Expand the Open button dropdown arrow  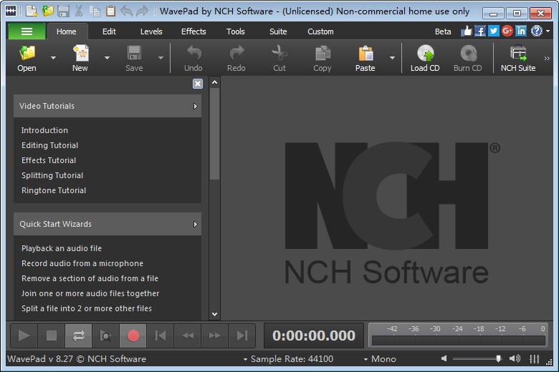(54, 58)
